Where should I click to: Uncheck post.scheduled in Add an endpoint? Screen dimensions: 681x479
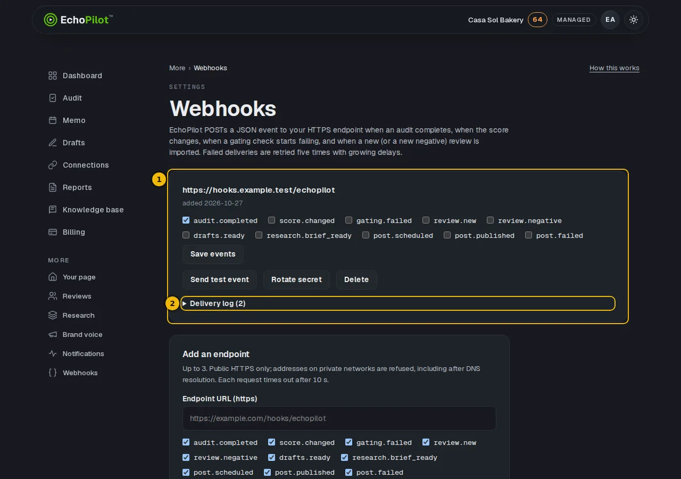pos(186,472)
